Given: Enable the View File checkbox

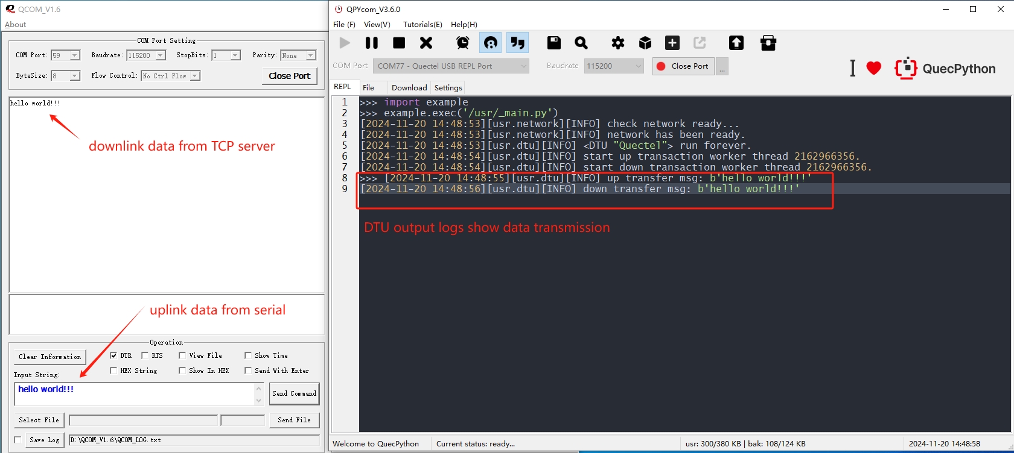Looking at the screenshot, I should point(182,355).
